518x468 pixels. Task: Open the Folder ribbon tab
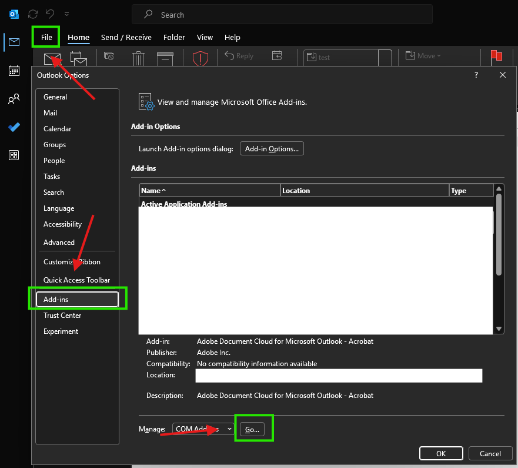click(174, 37)
